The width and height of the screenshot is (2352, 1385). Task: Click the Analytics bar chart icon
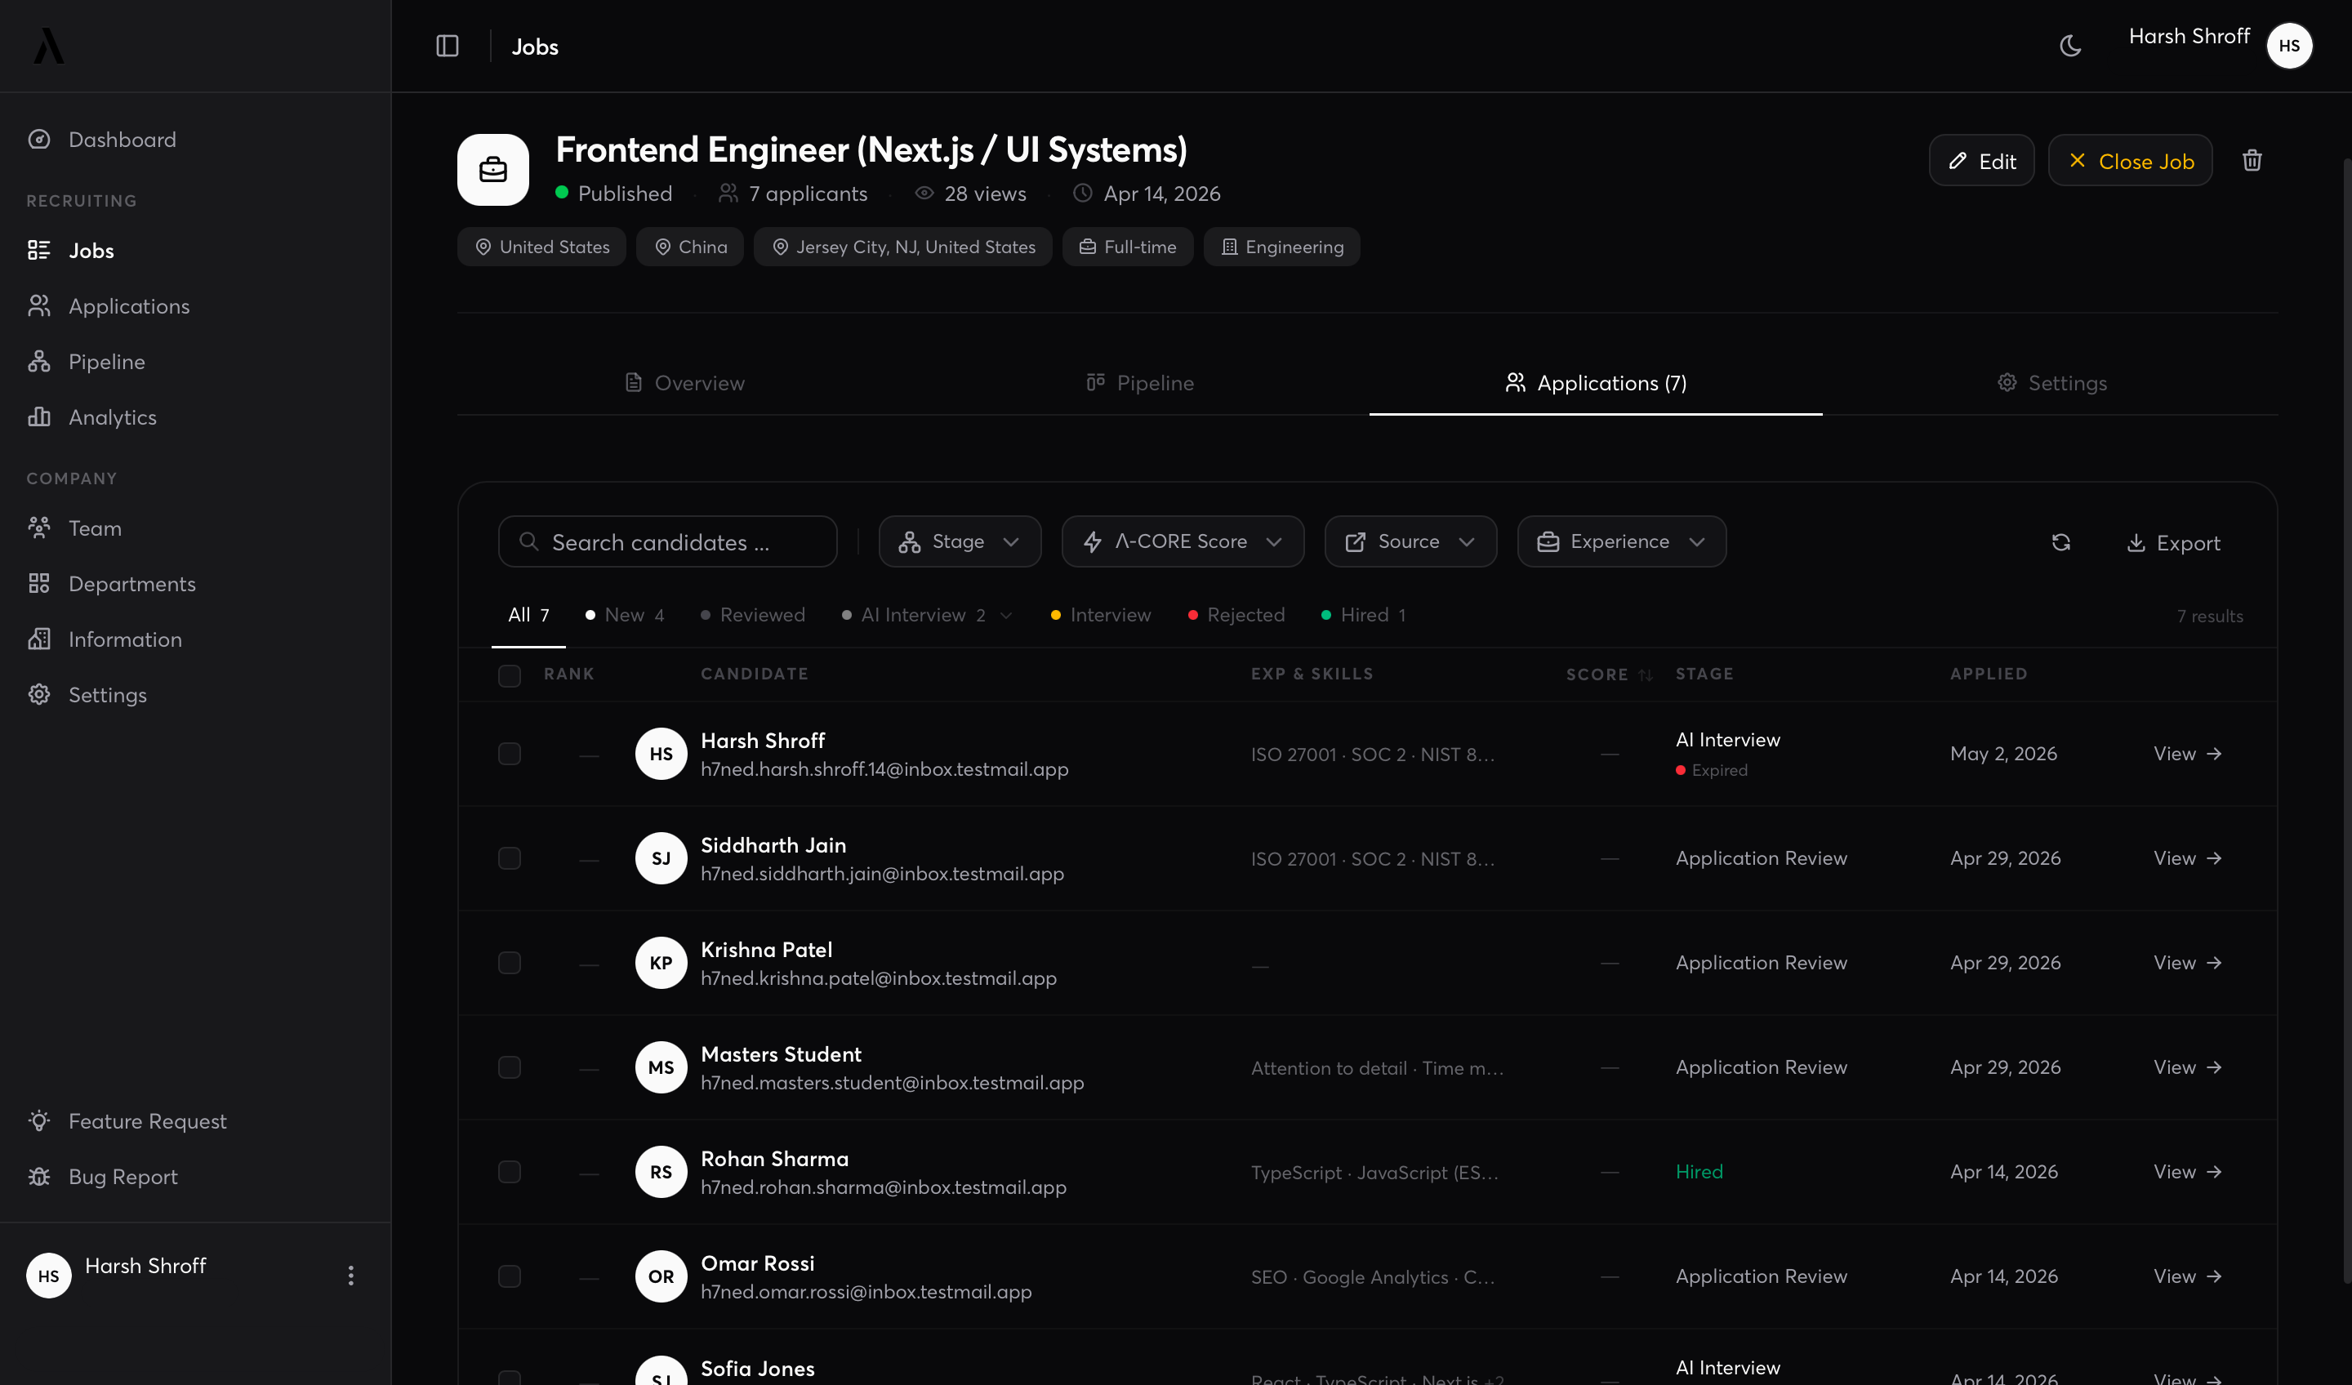(39, 416)
